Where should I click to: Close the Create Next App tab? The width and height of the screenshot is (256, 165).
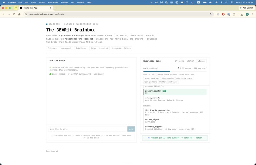point(51,8)
